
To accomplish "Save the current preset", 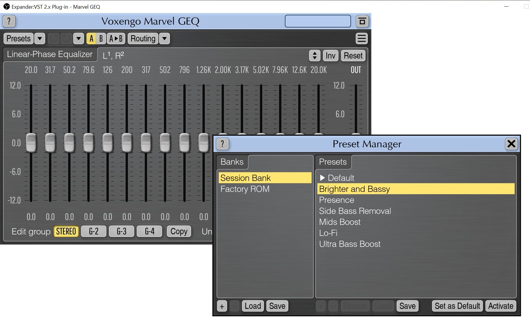I will tap(408, 306).
